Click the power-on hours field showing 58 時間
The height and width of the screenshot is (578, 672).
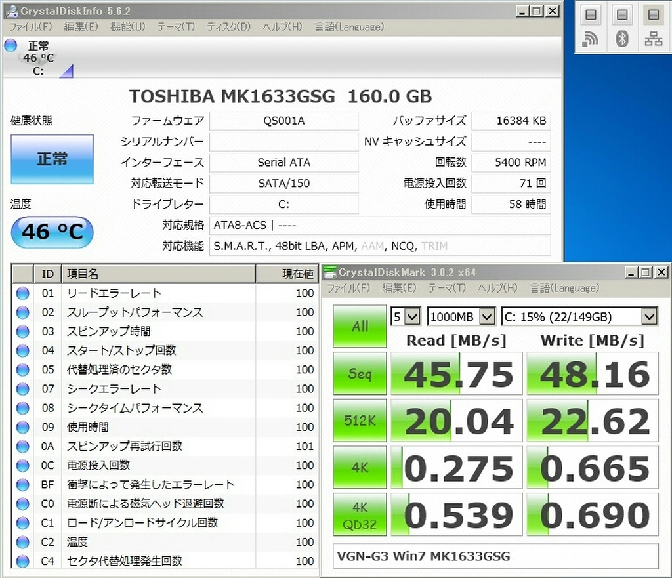pos(511,205)
